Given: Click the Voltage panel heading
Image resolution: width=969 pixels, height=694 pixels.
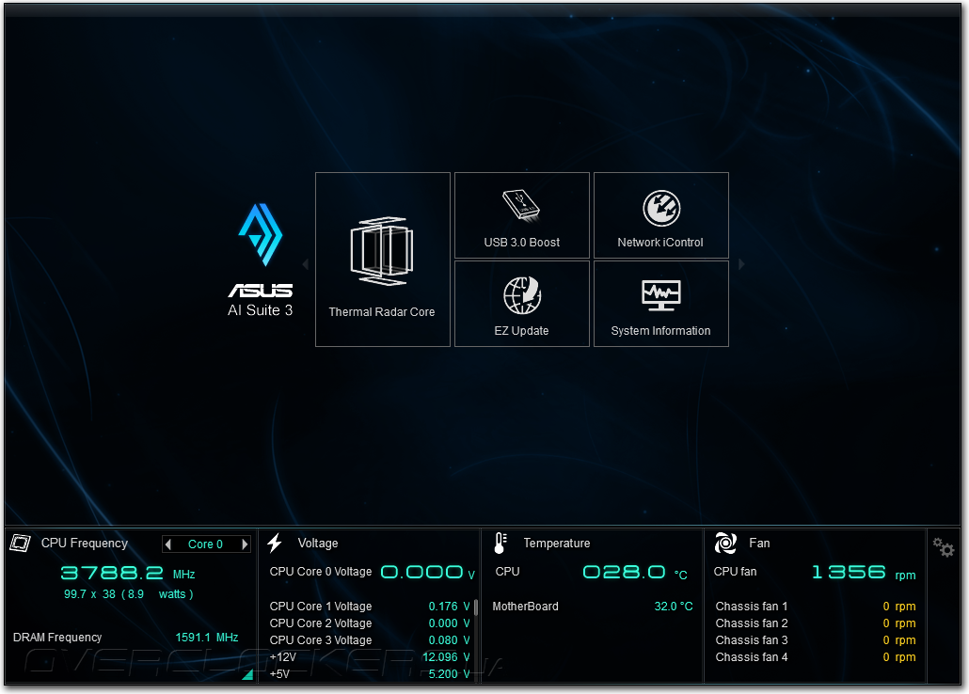Looking at the screenshot, I should (318, 544).
